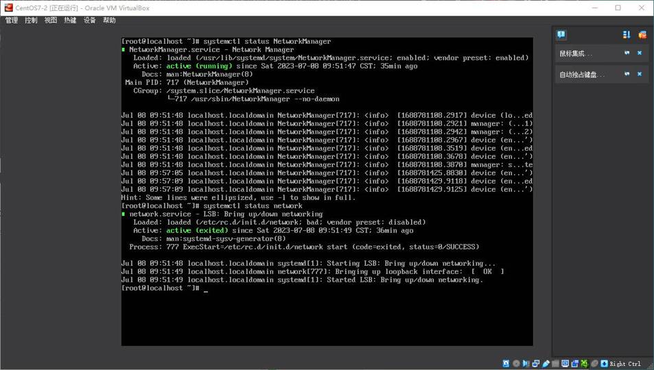This screenshot has height=370, width=654.
Task: Dismiss the 鼠标集成 notification
Action: (x=640, y=53)
